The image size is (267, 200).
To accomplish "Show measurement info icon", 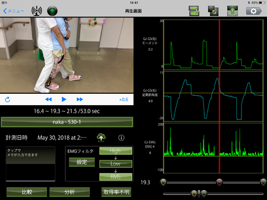I will [122, 138].
